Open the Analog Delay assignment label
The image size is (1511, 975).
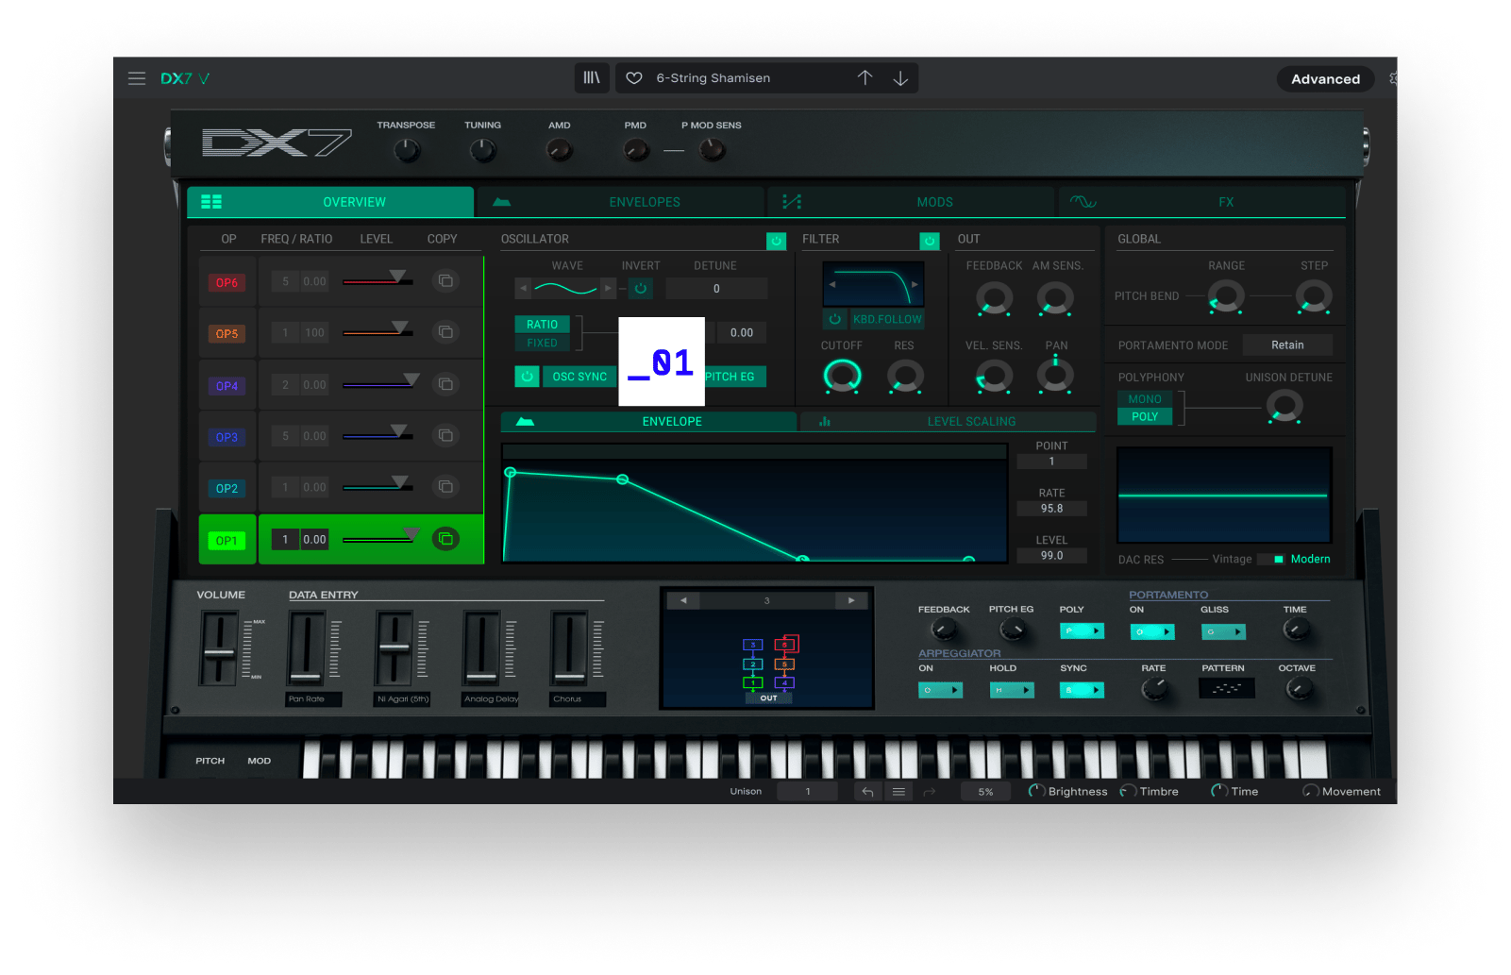coord(491,699)
